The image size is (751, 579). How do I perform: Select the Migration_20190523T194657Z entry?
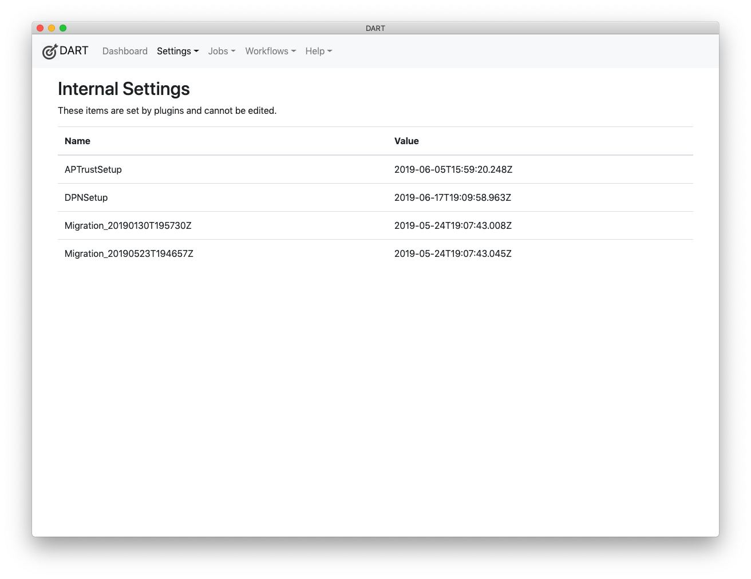(128, 253)
